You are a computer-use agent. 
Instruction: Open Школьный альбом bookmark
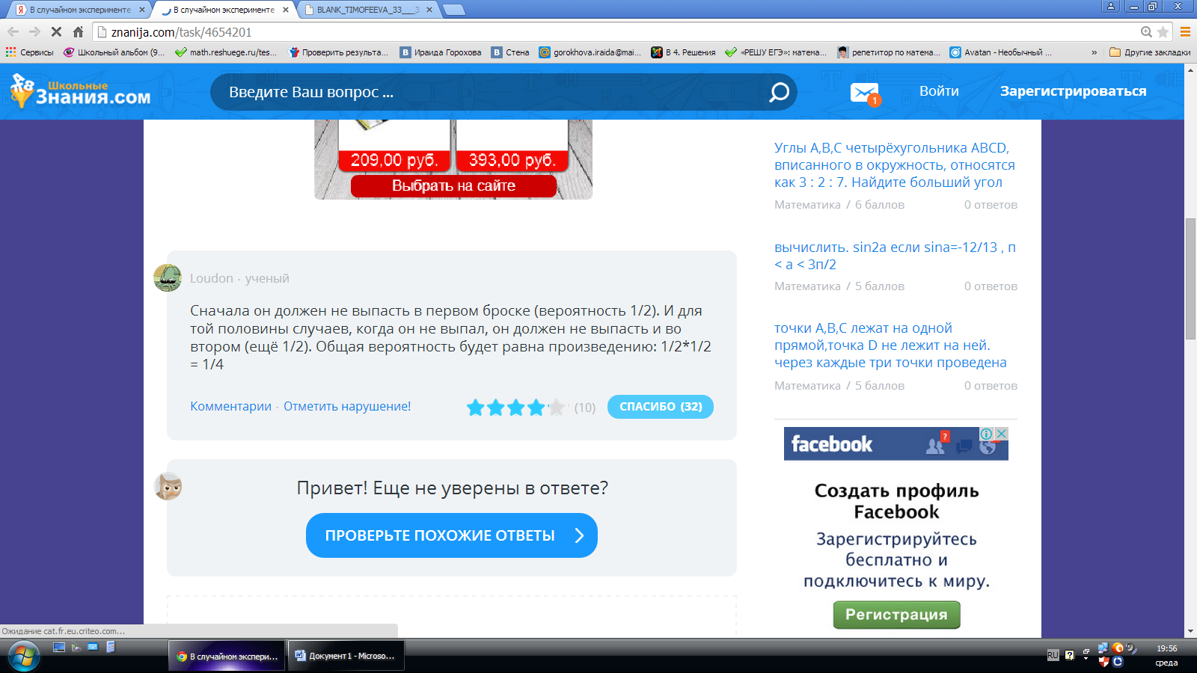[x=114, y=52]
